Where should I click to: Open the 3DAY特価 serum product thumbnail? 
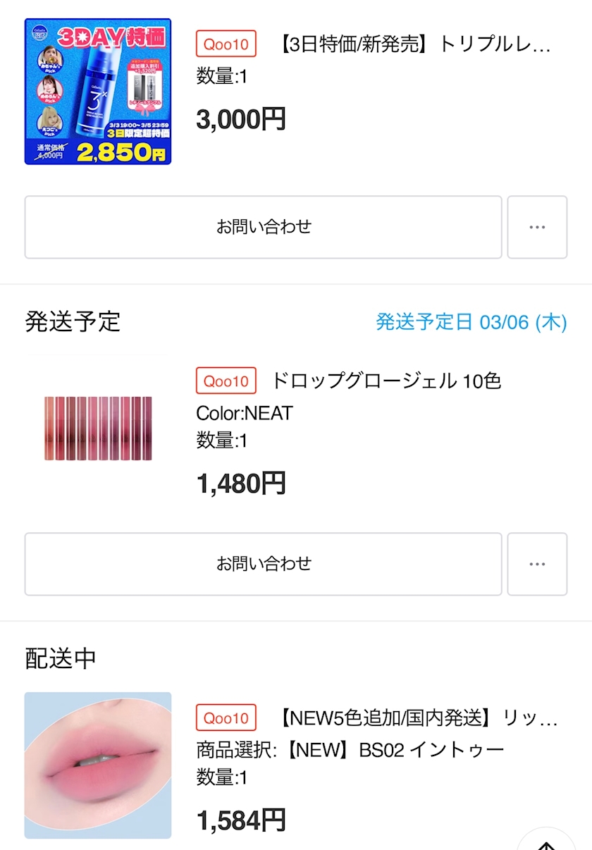coord(98,92)
